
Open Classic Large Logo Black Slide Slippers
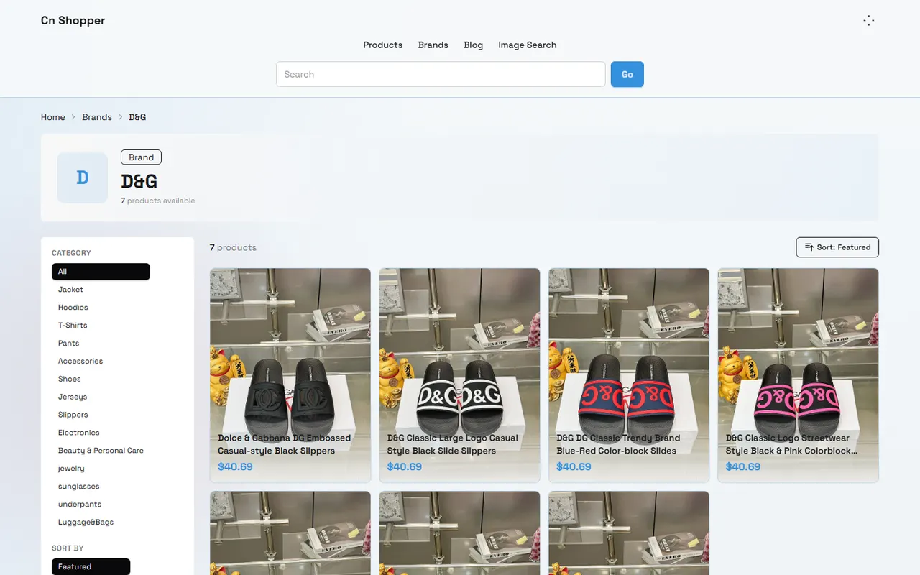(x=459, y=375)
